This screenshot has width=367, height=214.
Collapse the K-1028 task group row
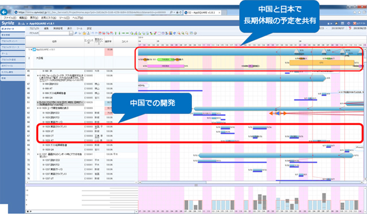pos(38,108)
